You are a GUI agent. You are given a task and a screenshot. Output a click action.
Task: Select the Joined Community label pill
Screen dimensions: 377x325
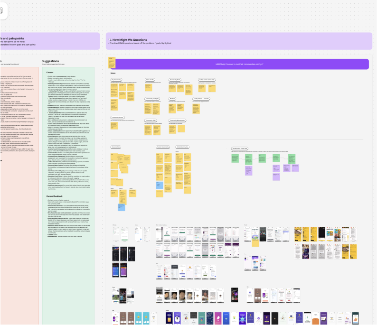(182, 147)
